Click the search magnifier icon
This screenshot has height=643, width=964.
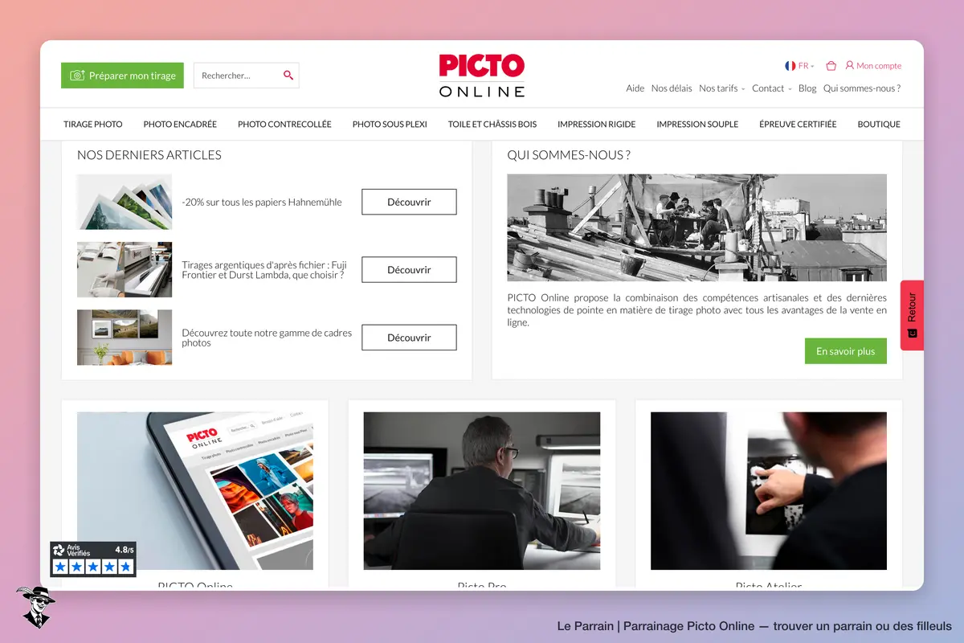tap(288, 76)
